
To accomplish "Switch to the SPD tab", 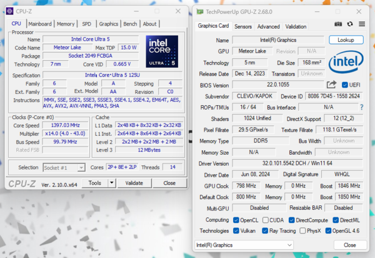I will click(x=87, y=24).
